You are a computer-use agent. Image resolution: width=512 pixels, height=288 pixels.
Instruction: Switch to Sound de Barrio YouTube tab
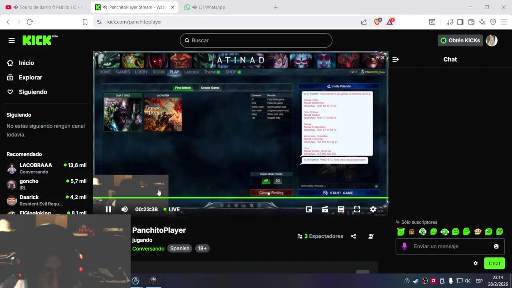coord(44,7)
